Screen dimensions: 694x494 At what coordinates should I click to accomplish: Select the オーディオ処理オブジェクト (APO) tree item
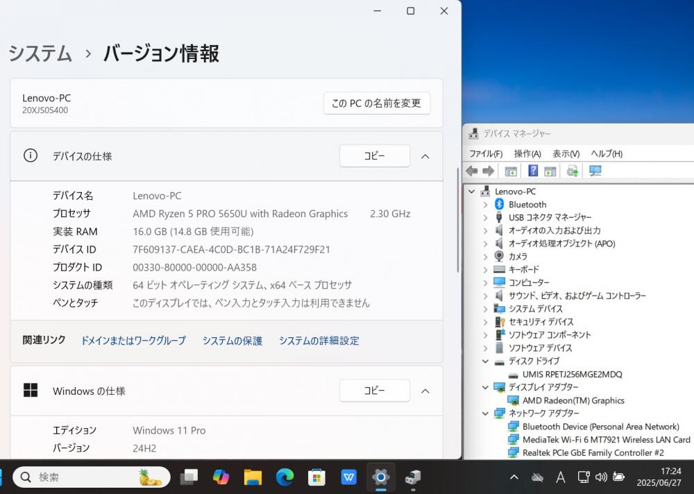click(561, 244)
